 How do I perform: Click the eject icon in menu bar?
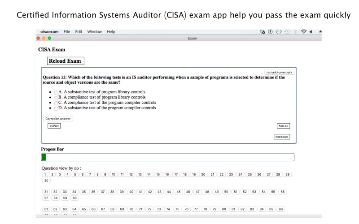click(x=320, y=32)
